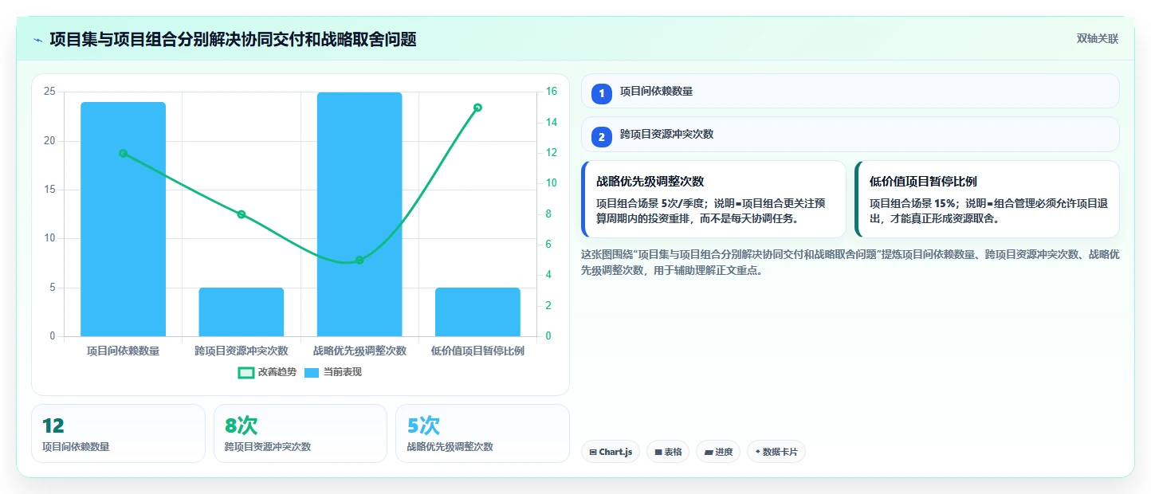The height and width of the screenshot is (494, 1151).
Task: Click the 低价值项目暂停比例 blue bar
Action: 477,312
